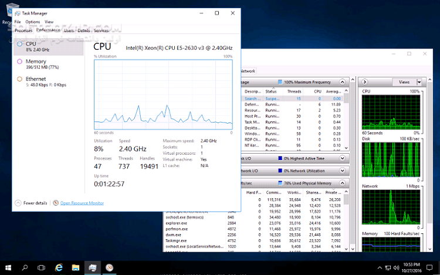Switch to the Users tab
Screen dimensions: 440x275
pos(69,30)
